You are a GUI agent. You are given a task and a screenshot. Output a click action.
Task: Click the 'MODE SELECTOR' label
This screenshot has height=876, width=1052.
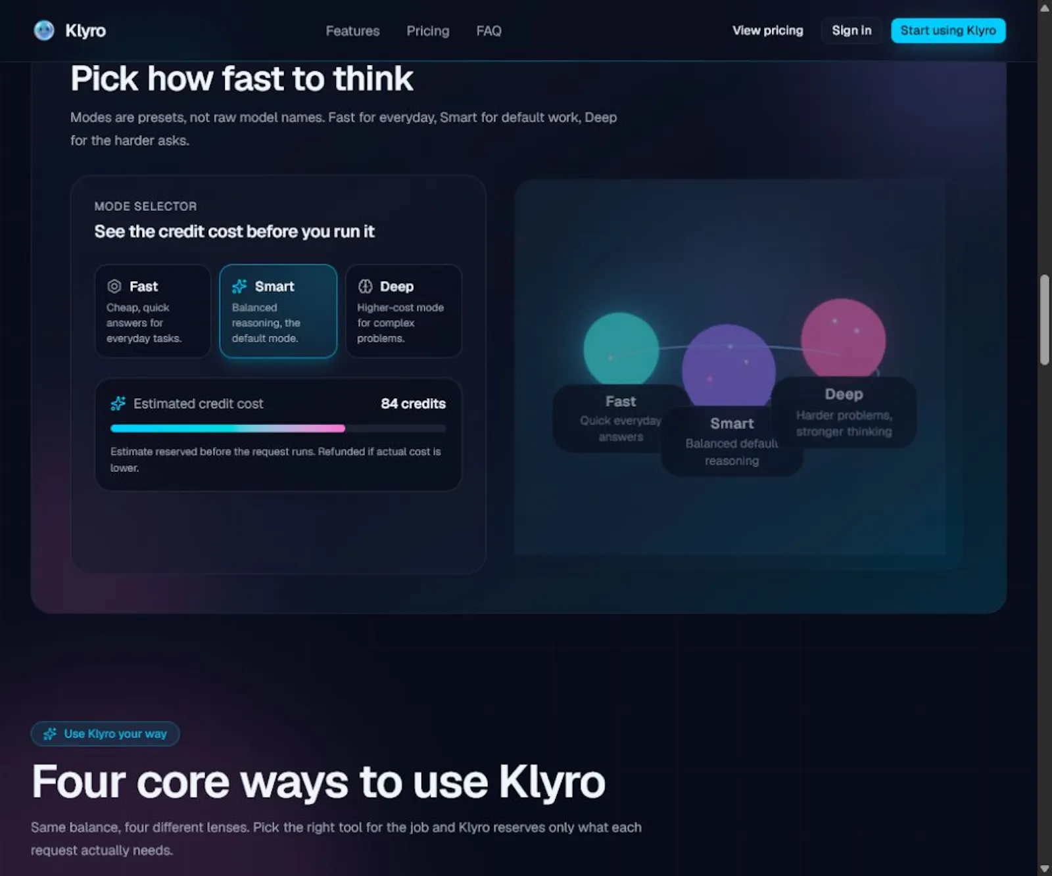(x=145, y=206)
